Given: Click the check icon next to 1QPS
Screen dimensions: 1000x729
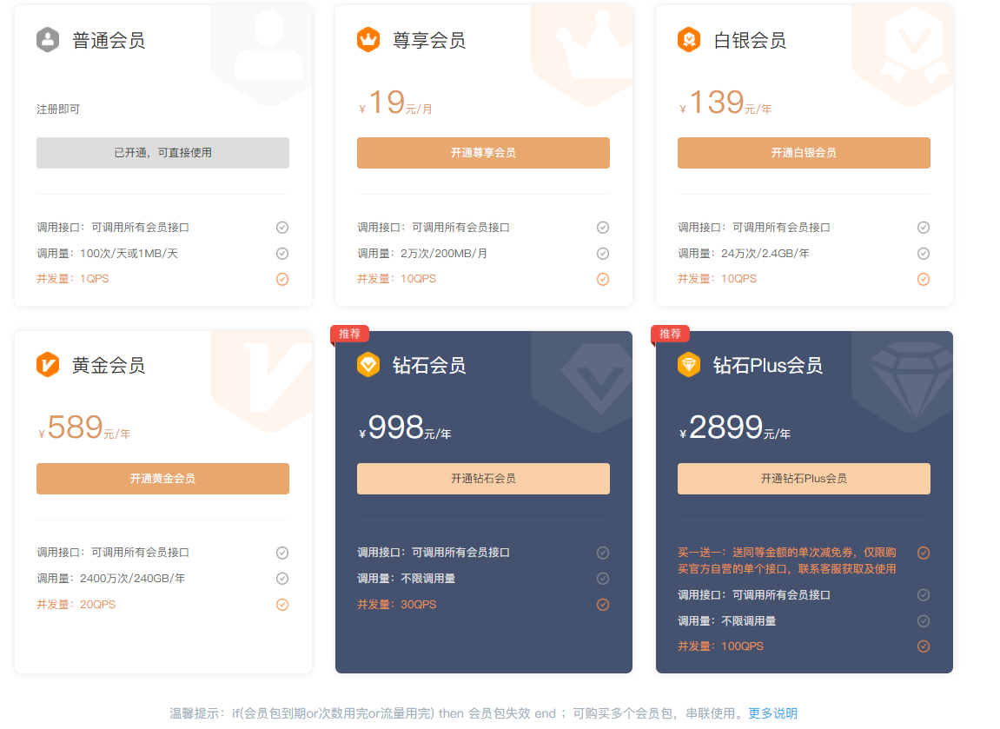Looking at the screenshot, I should tap(281, 280).
